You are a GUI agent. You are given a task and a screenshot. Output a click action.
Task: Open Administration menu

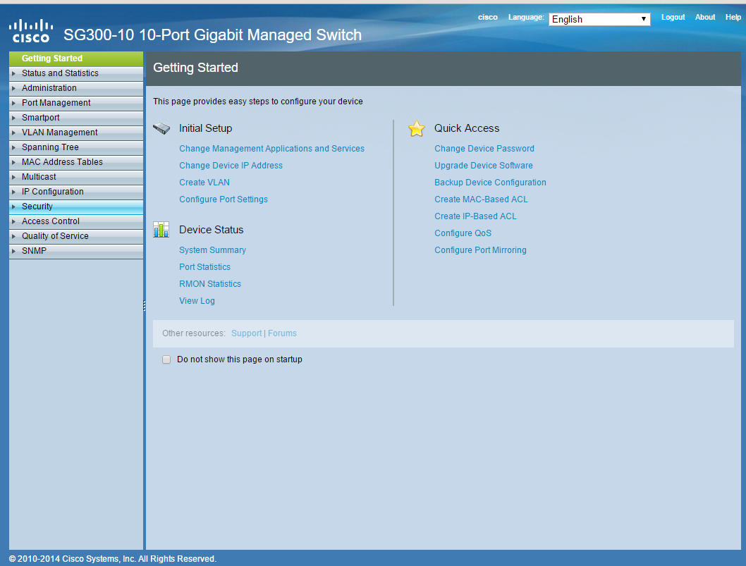(x=76, y=88)
